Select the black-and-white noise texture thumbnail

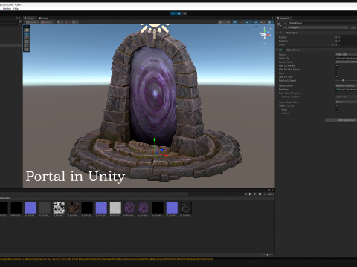point(59,208)
